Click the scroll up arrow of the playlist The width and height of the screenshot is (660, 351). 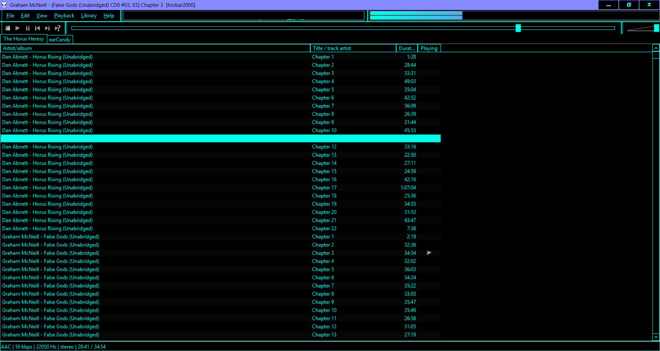coord(656,48)
